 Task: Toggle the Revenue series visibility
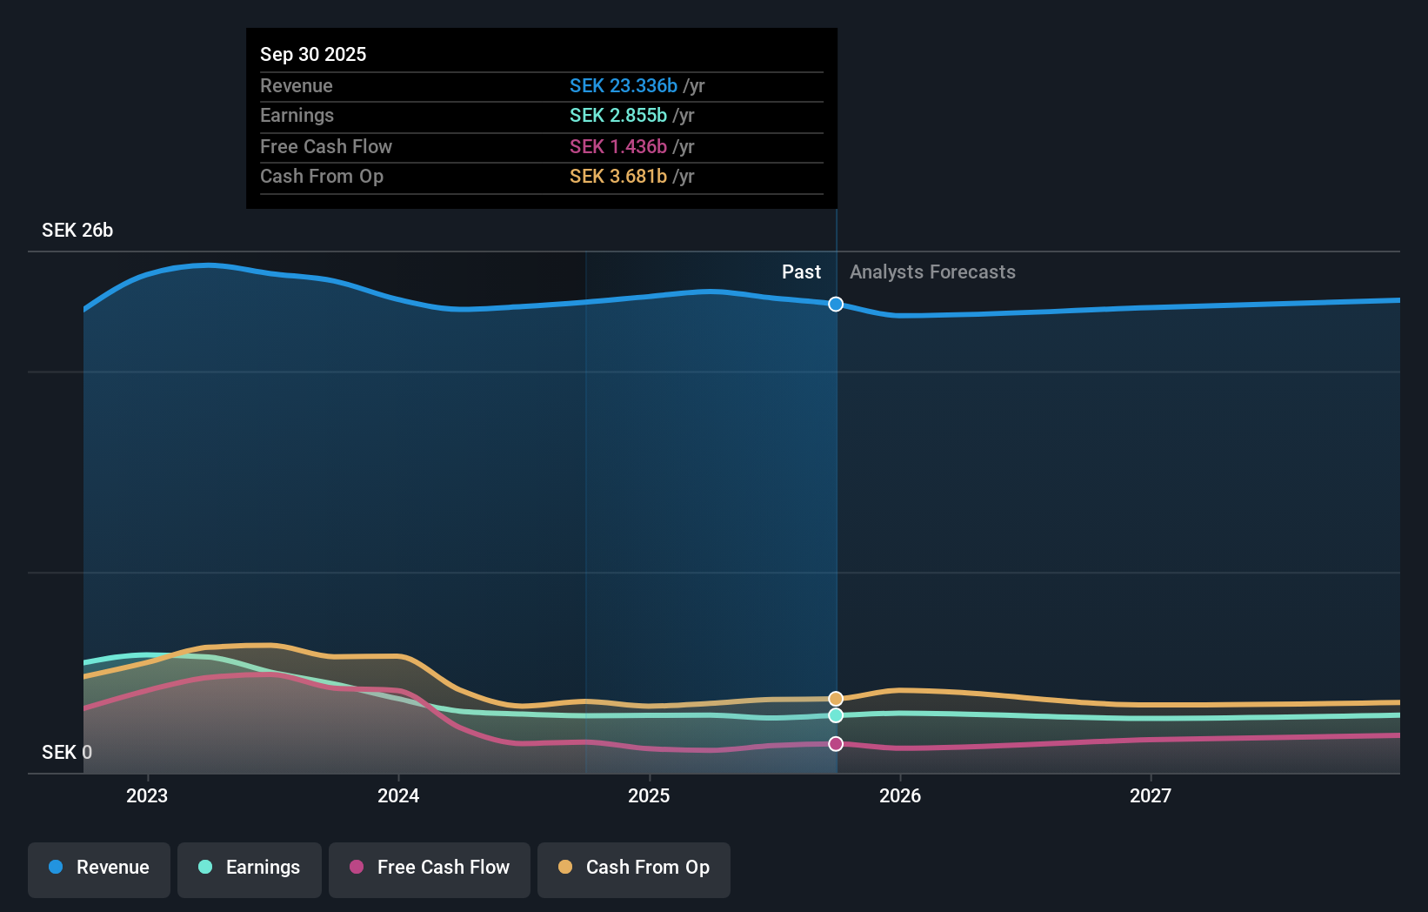pyautogui.click(x=98, y=868)
